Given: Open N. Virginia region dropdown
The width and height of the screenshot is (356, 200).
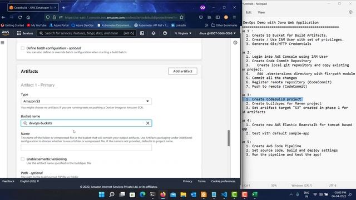Looking at the screenshot, I should (183, 33).
